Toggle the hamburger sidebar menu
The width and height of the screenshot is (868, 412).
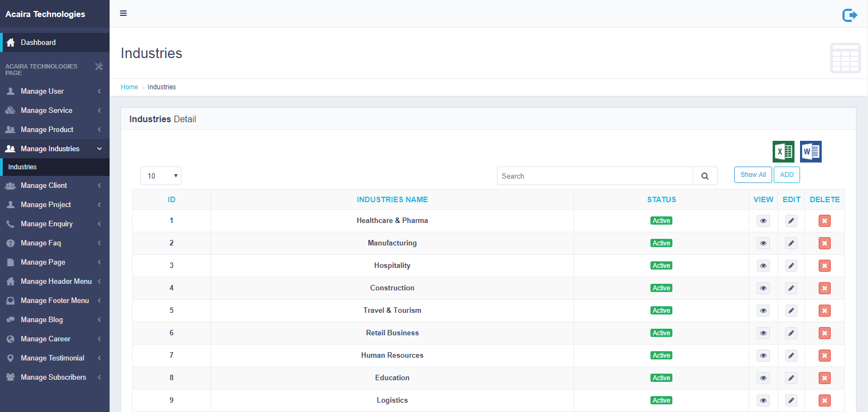click(123, 13)
